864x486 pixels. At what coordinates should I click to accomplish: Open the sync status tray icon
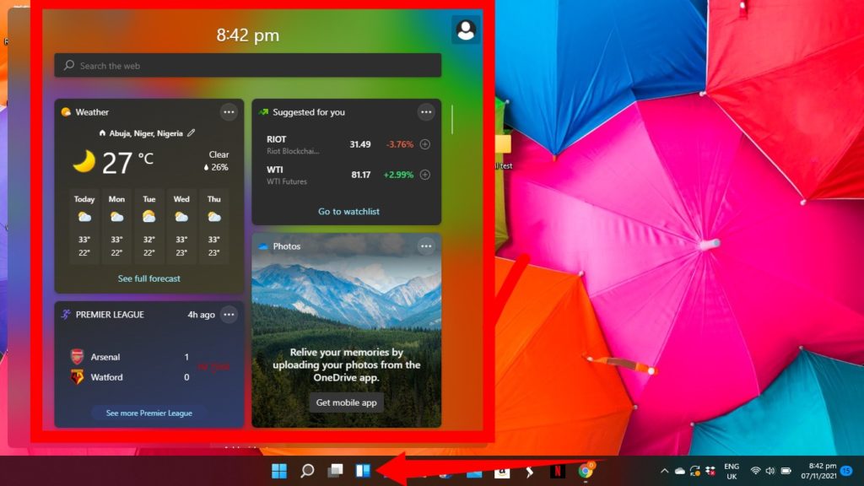[695, 471]
